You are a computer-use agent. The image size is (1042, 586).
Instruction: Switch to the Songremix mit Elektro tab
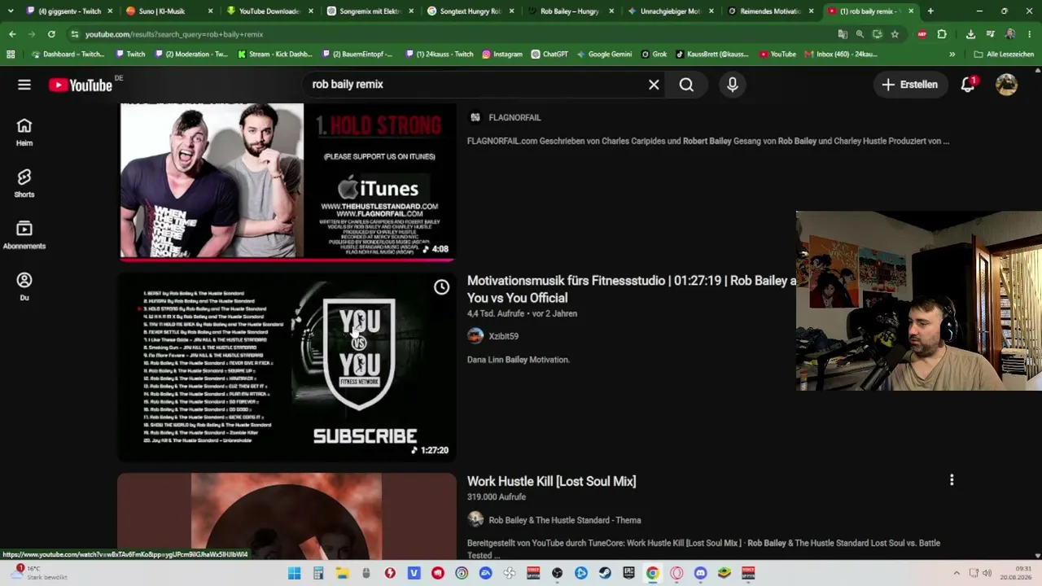click(x=370, y=11)
